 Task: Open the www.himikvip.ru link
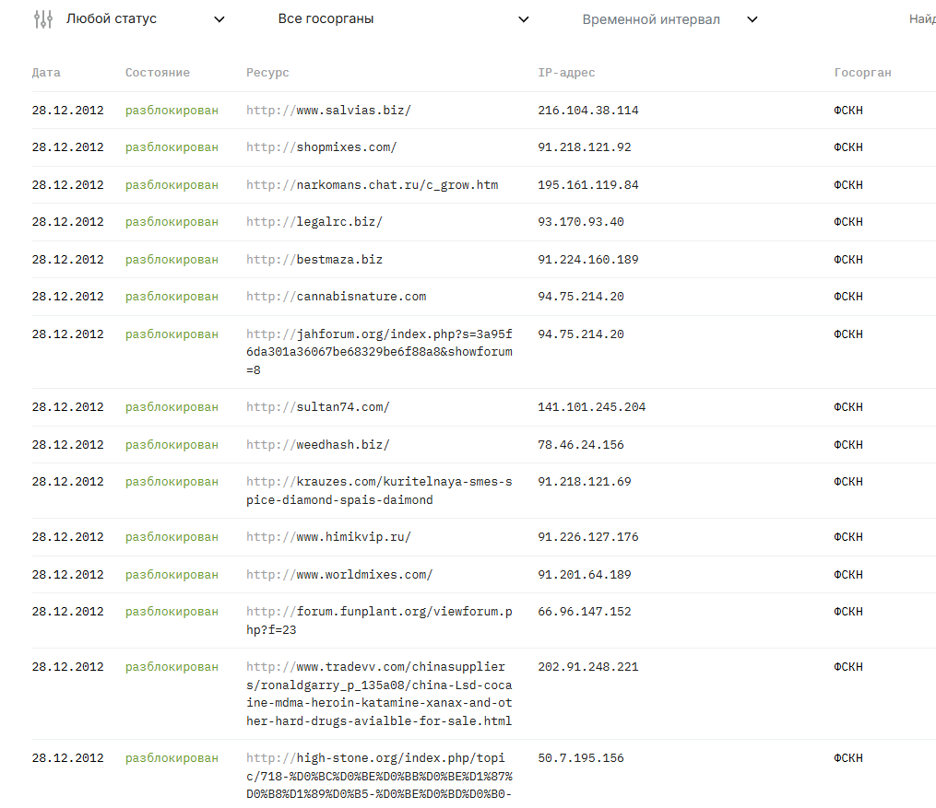pos(328,537)
